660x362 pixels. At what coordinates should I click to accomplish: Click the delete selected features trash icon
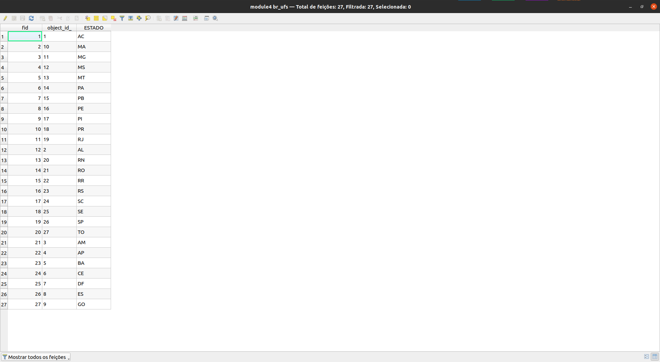point(51,18)
